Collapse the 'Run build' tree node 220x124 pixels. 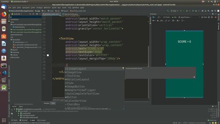[16, 111]
